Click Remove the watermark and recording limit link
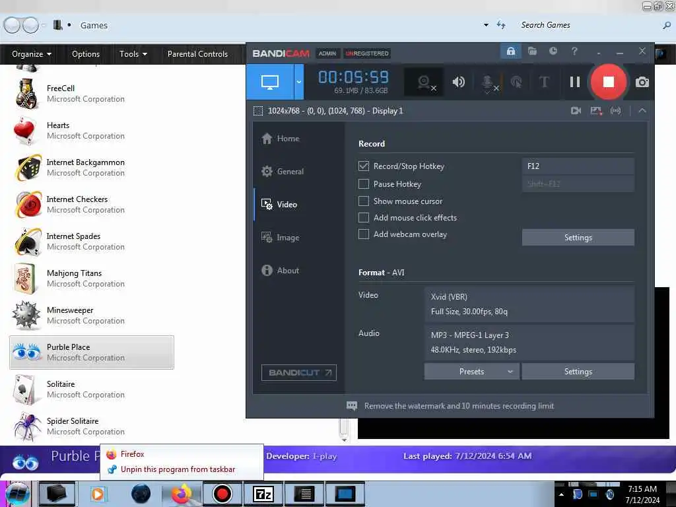Image resolution: width=676 pixels, height=507 pixels. [459, 406]
